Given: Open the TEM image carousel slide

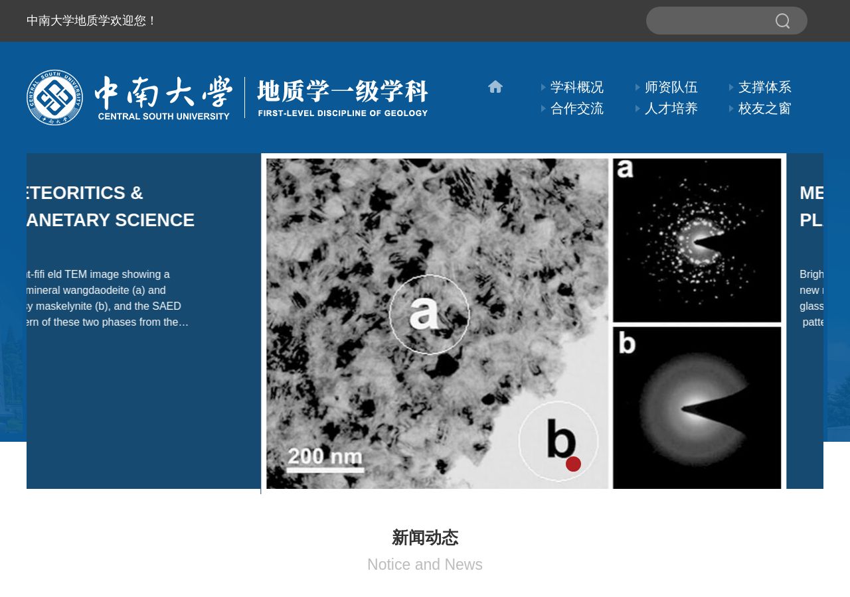Looking at the screenshot, I should [524, 323].
